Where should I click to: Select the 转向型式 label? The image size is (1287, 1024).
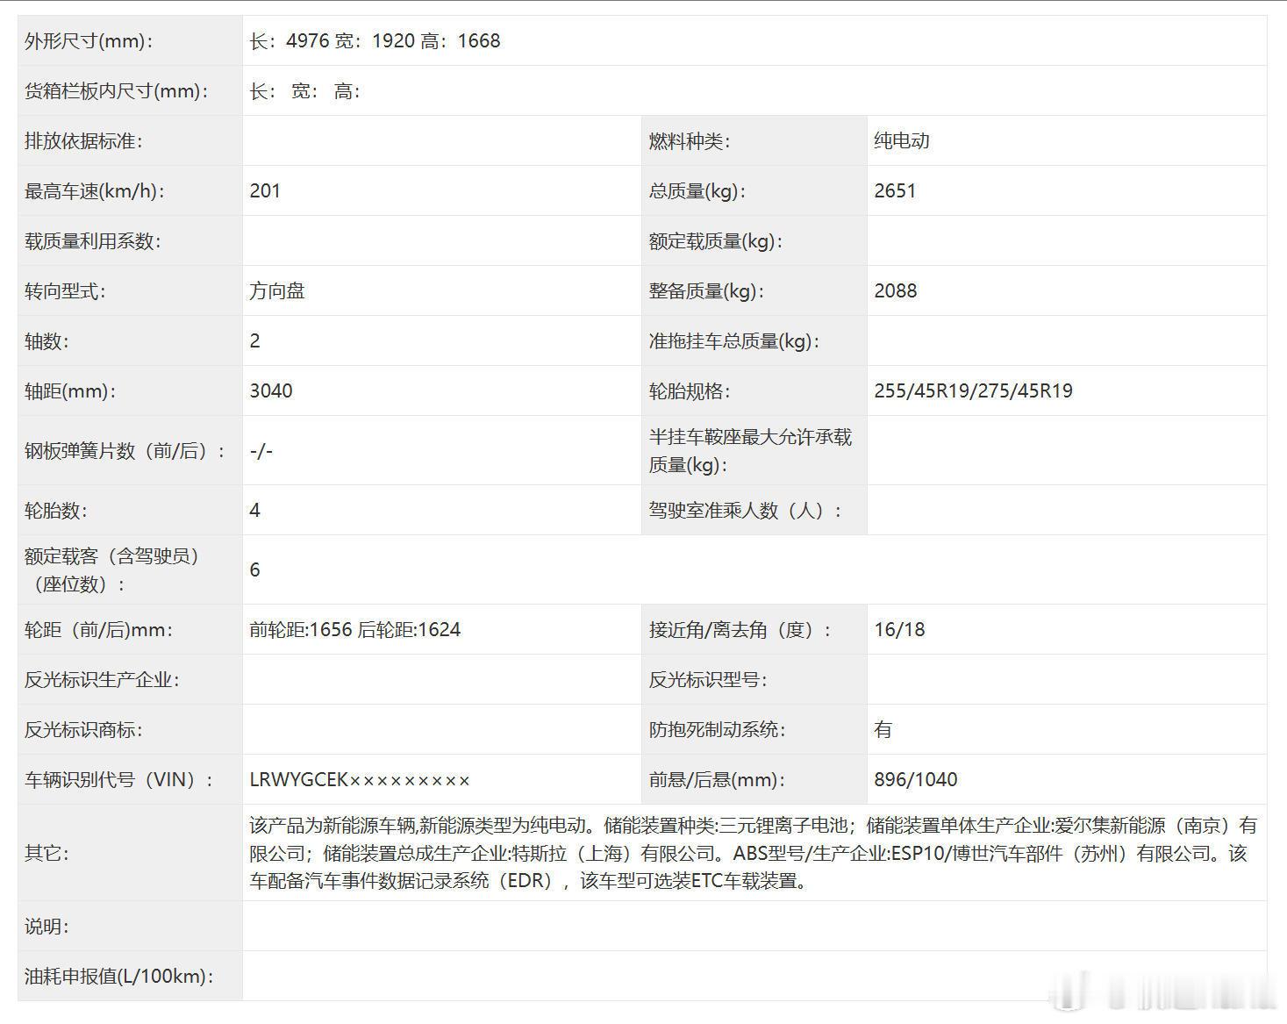pyautogui.click(x=65, y=290)
